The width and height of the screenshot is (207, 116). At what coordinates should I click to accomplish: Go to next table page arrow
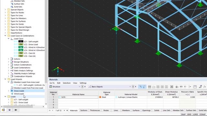click(x=64, y=111)
